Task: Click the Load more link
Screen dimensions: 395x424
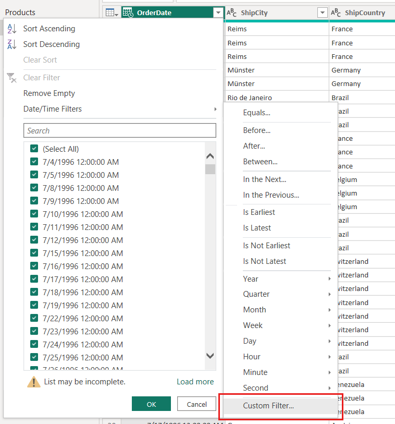Action: pyautogui.click(x=195, y=382)
